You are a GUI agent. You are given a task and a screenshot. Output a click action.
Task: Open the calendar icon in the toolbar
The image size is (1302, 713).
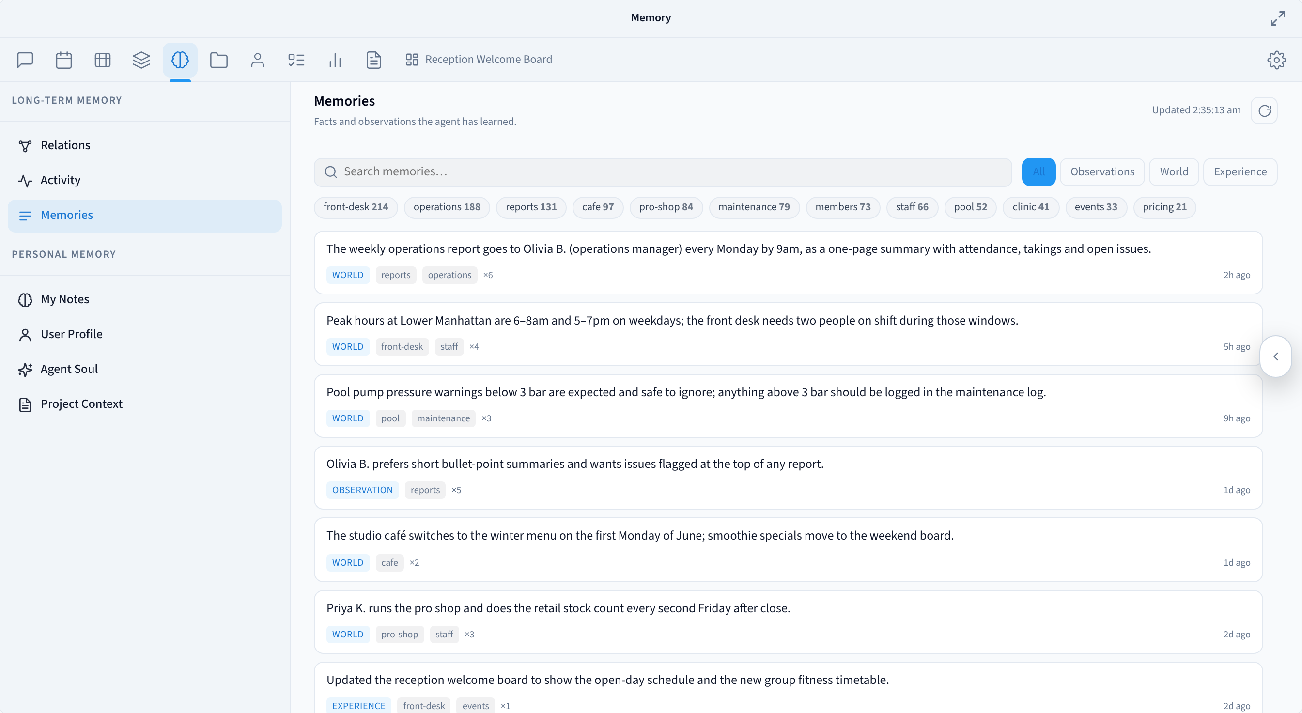click(63, 60)
